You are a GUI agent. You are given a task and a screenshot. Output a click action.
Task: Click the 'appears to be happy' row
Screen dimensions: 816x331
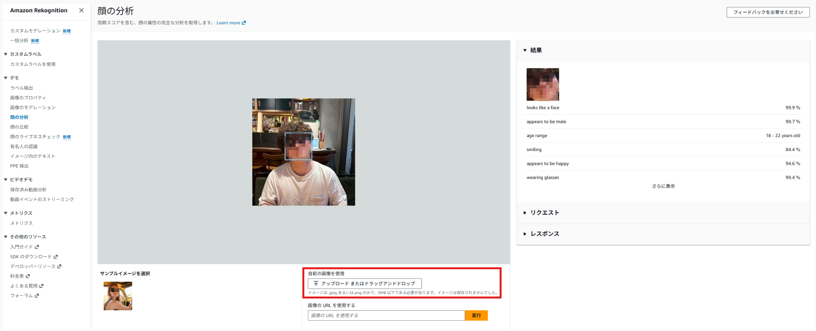click(663, 164)
